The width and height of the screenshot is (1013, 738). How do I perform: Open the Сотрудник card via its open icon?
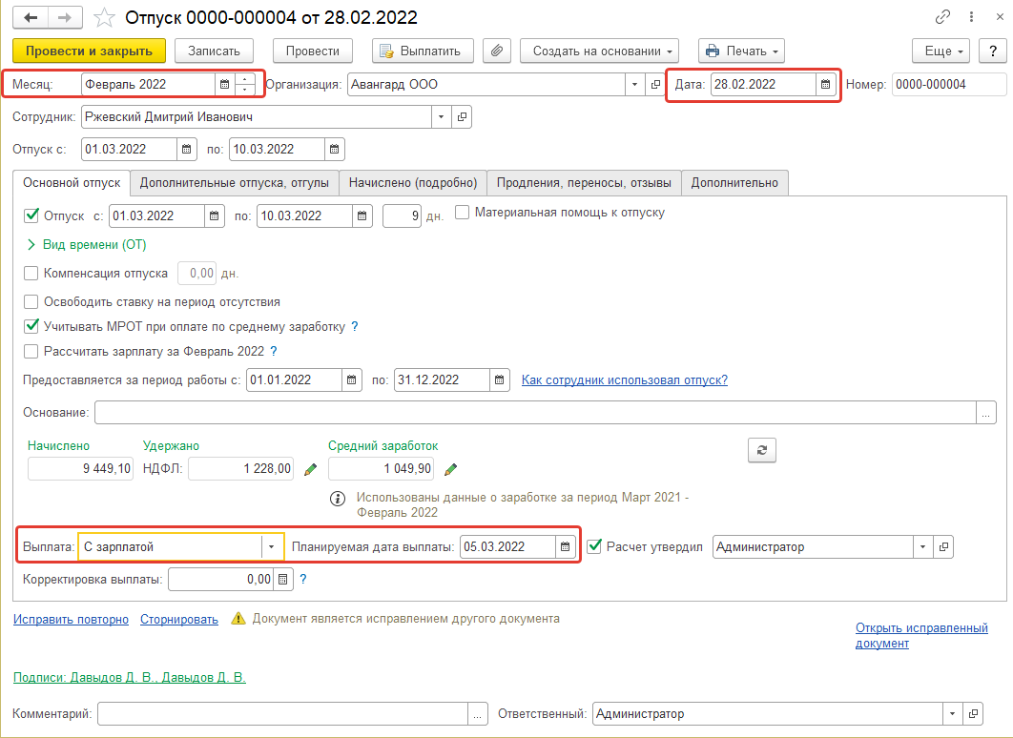[462, 117]
